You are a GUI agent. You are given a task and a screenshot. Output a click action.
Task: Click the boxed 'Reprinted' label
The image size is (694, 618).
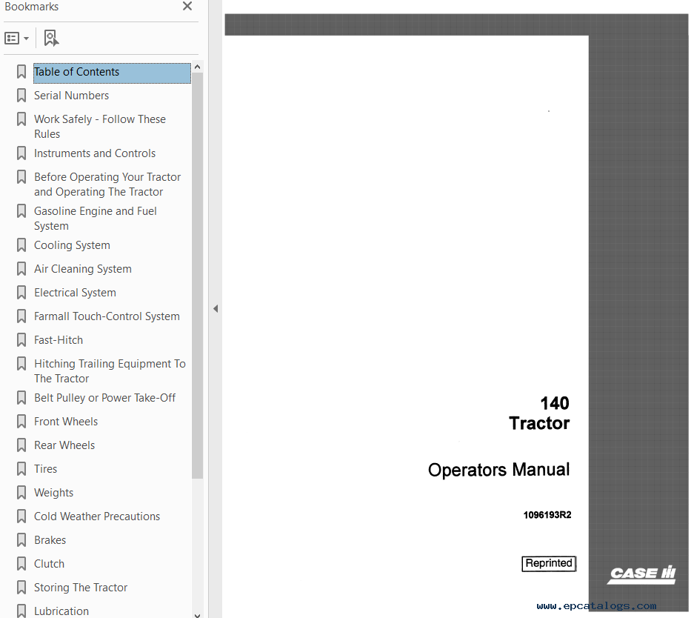pos(549,564)
